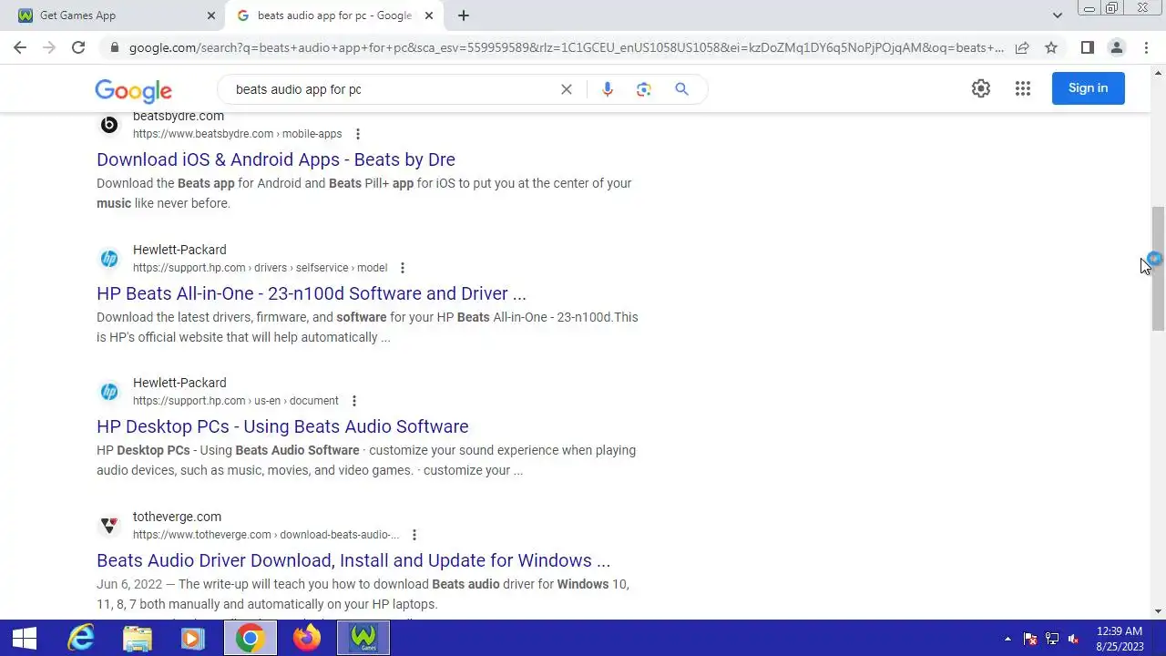The height and width of the screenshot is (656, 1166).
Task: Open more options for totheverge.com result
Action: [x=414, y=535]
